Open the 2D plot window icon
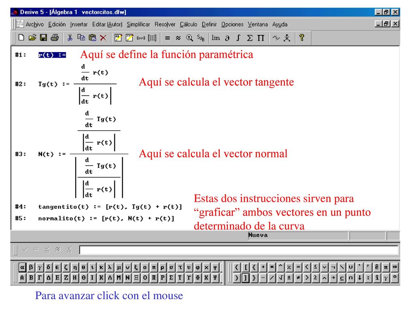The image size is (414, 310). 276,38
